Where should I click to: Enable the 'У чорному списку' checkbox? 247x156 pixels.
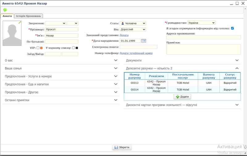click(73, 48)
